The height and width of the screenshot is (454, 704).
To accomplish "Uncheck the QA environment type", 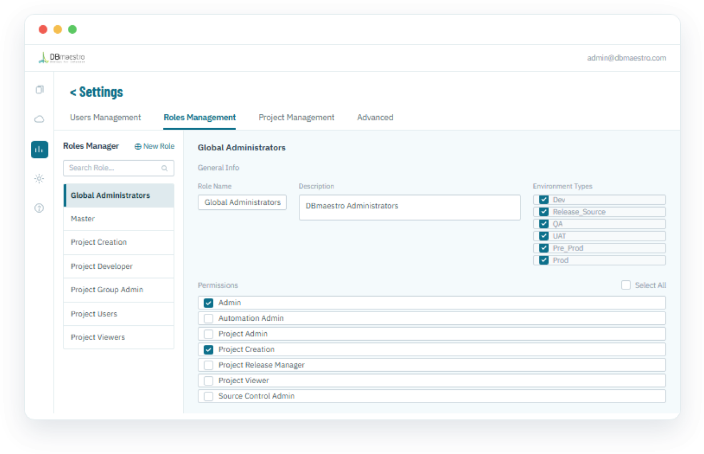I will [544, 224].
